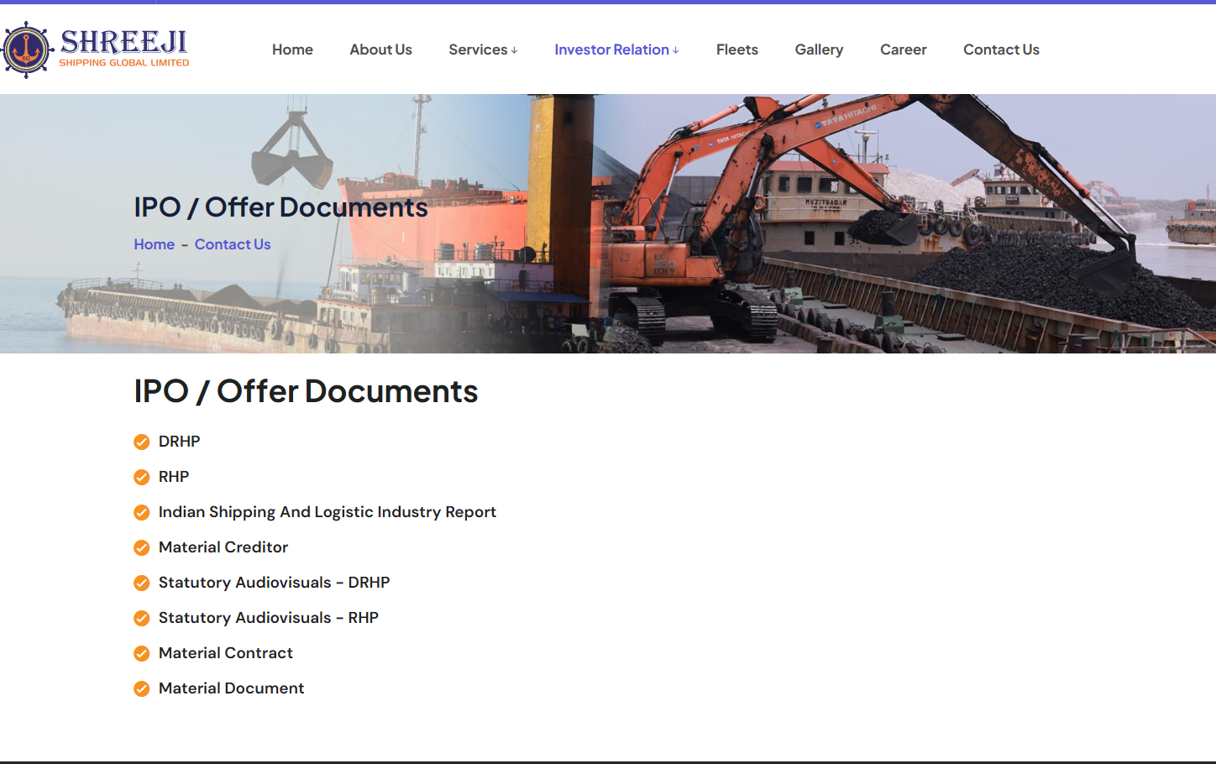Open the DRHP document link
Screen dimensions: 1216x764
point(179,442)
